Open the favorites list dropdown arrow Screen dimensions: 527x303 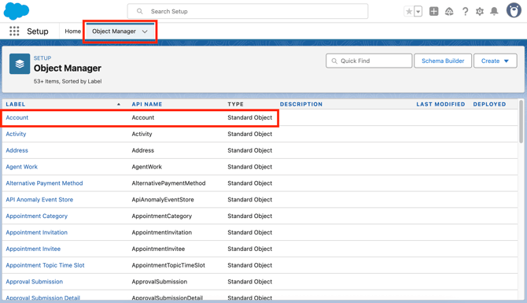click(418, 12)
